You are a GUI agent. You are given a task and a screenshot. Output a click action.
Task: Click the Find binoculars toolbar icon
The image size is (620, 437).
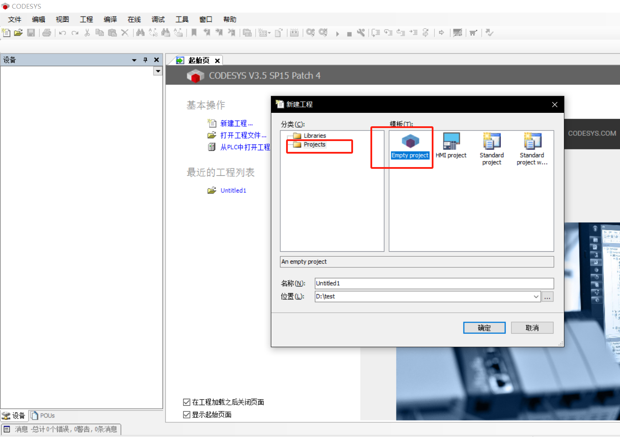[x=140, y=33]
